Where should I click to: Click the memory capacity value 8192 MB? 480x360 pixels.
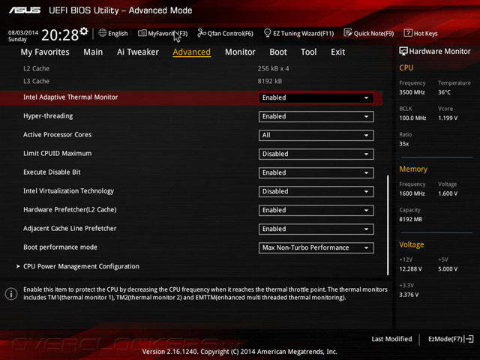(410, 219)
